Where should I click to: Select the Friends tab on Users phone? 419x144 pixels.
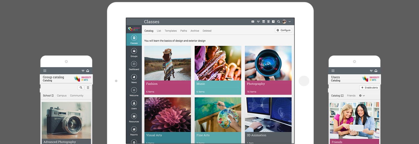(x=351, y=96)
